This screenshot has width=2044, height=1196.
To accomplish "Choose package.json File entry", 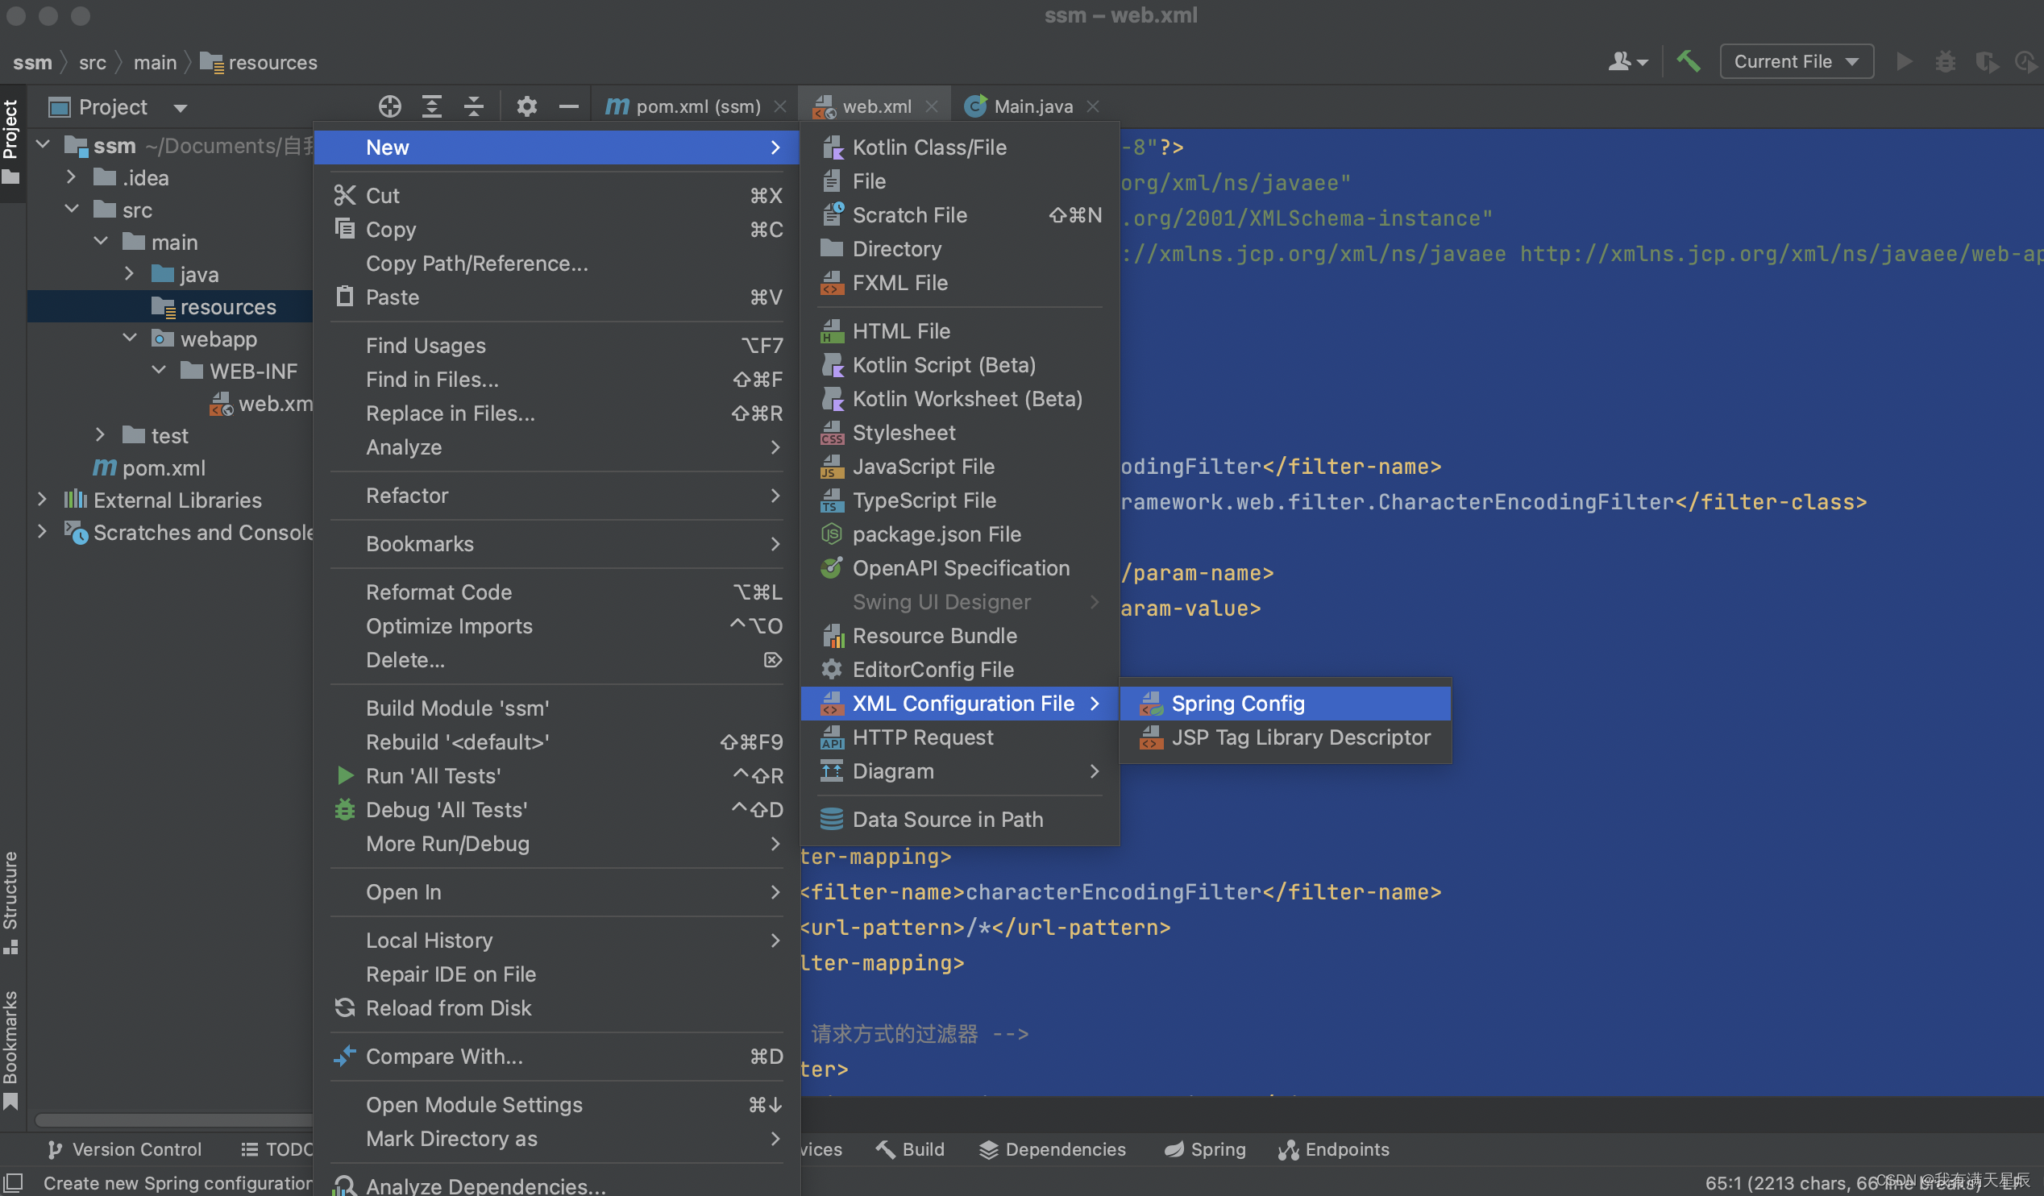I will pos(960,534).
